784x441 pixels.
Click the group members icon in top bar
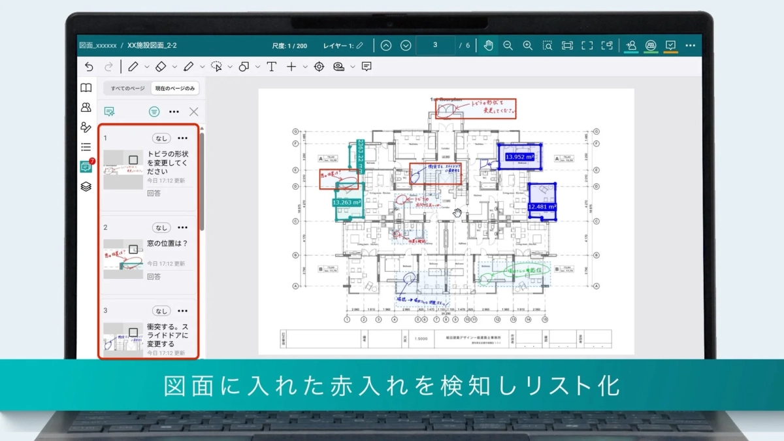651,45
